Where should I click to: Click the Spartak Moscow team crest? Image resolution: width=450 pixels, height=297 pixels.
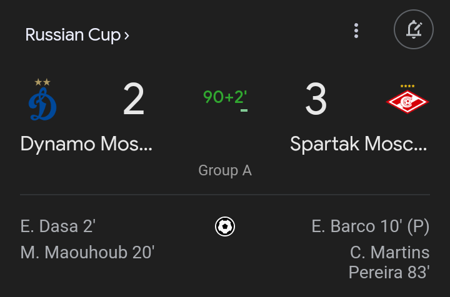pyautogui.click(x=407, y=102)
